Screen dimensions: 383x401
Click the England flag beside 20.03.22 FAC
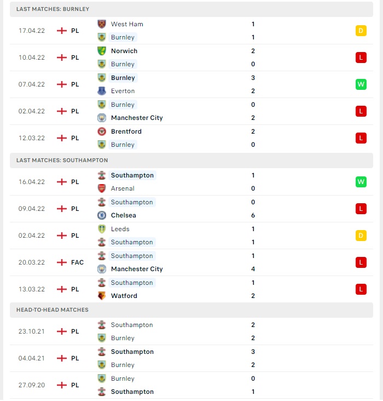62,262
